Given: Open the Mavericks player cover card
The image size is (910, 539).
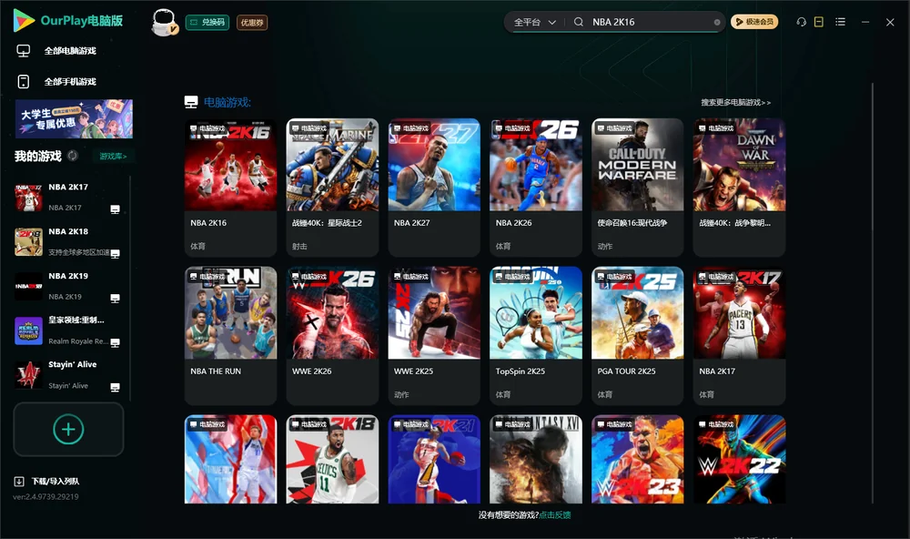Looking at the screenshot, I should (230, 460).
